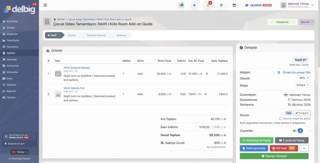Enable 'Durumu müşteriye göster' checkbox
The image size is (320, 163).
point(280,118)
